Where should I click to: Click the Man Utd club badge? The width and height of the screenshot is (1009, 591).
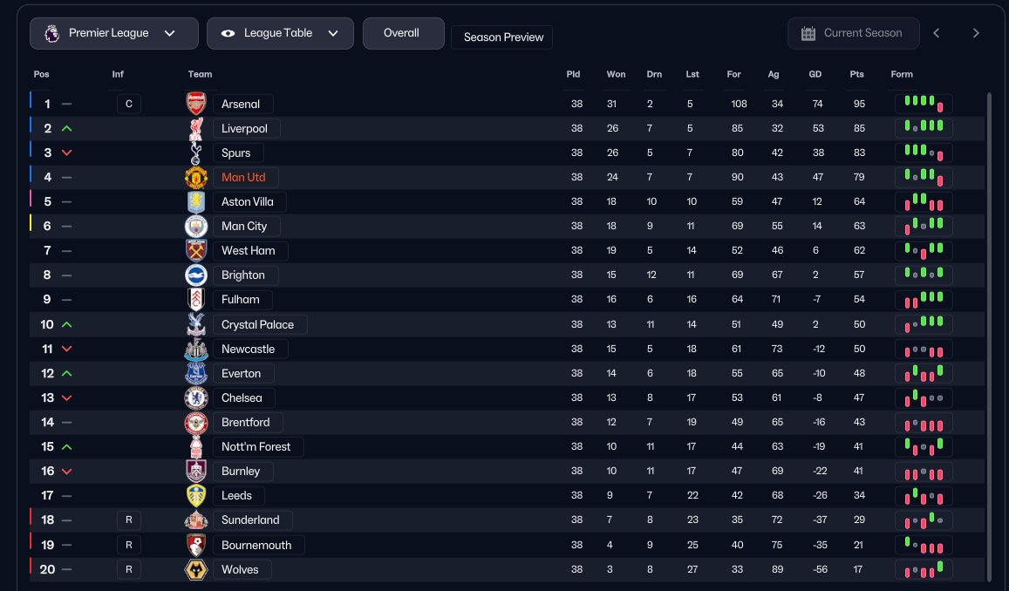196,178
